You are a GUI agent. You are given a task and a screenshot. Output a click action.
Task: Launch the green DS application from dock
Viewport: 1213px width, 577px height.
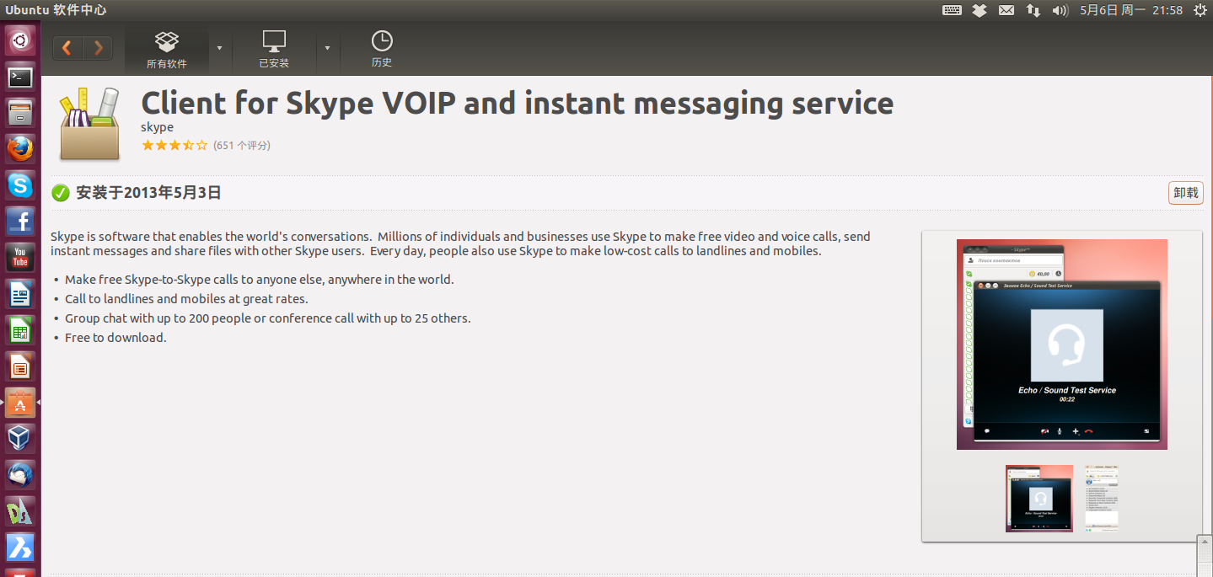tap(20, 511)
